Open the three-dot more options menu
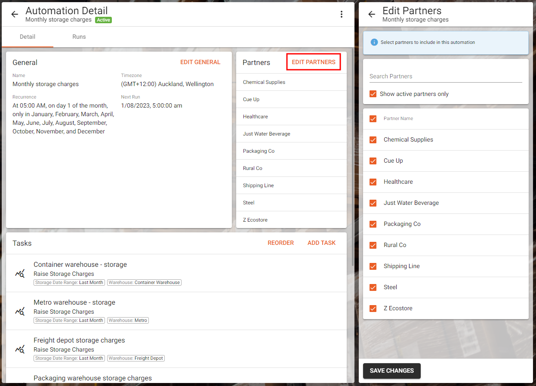This screenshot has width=536, height=386. [x=342, y=14]
